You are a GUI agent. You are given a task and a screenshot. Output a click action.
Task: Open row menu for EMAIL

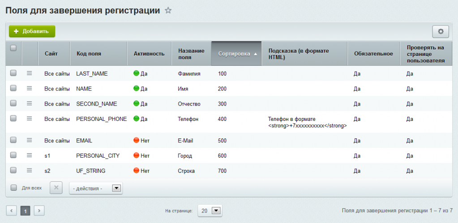(x=29, y=140)
